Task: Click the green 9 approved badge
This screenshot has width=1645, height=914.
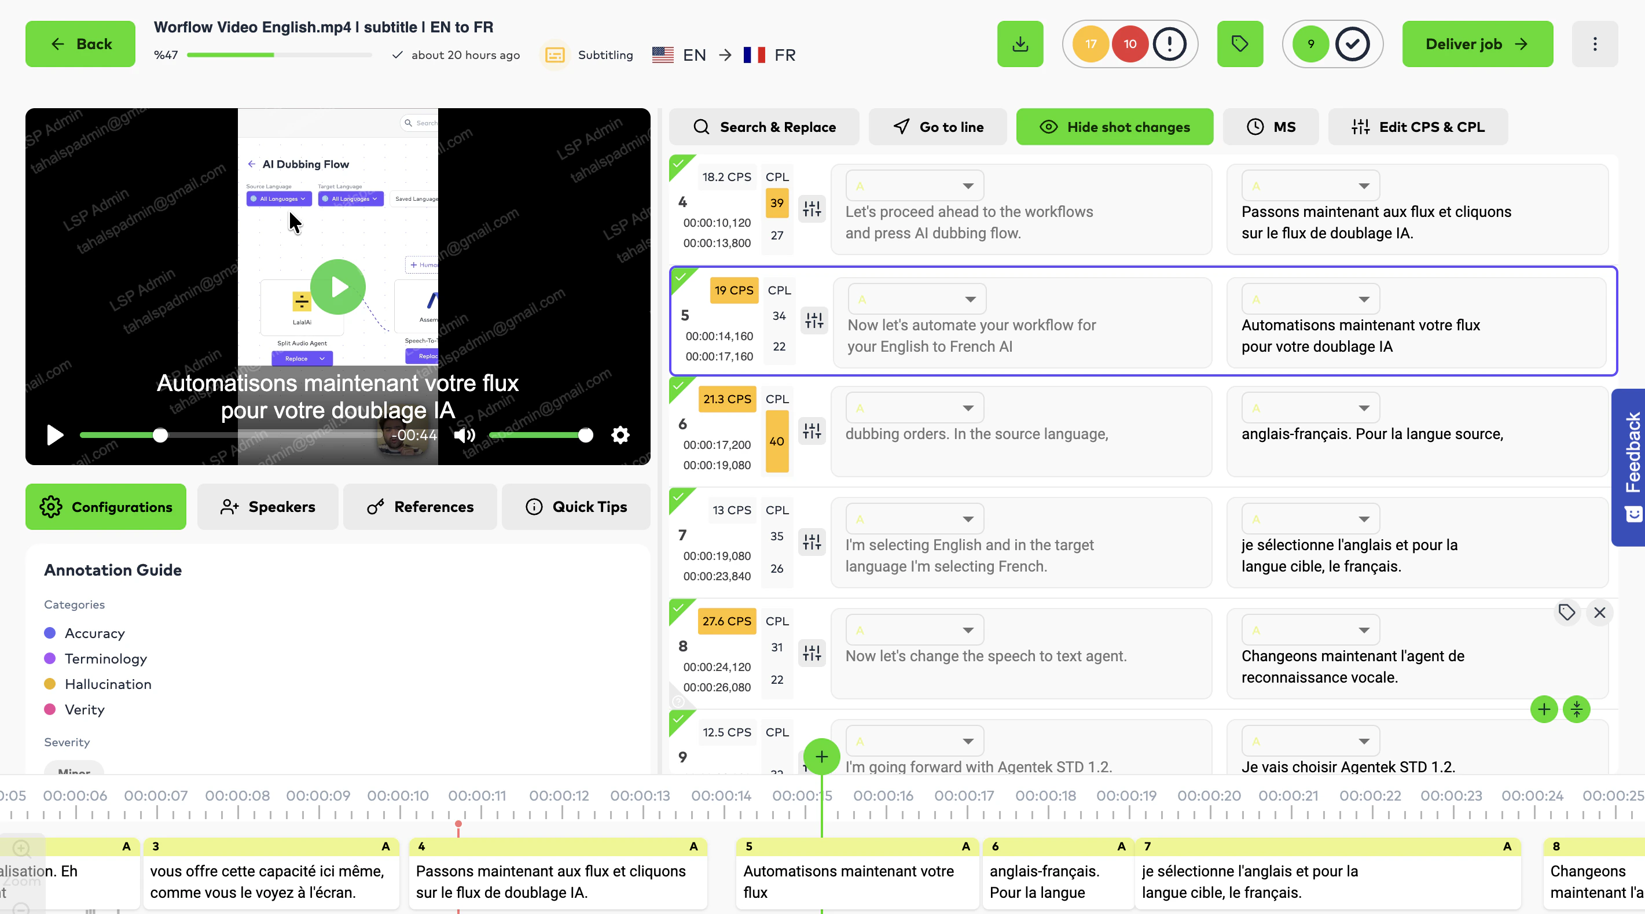Action: [x=1310, y=44]
